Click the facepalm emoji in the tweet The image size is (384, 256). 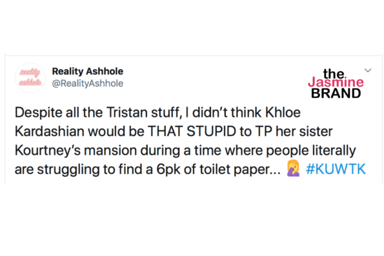(x=294, y=168)
